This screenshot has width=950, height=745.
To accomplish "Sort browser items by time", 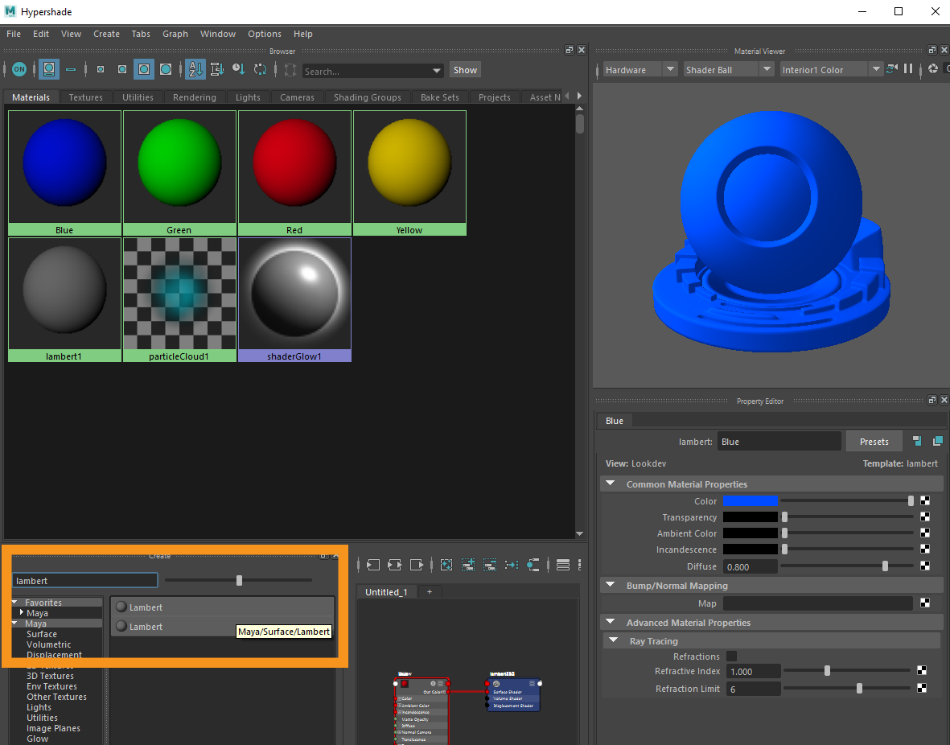I will coord(239,70).
